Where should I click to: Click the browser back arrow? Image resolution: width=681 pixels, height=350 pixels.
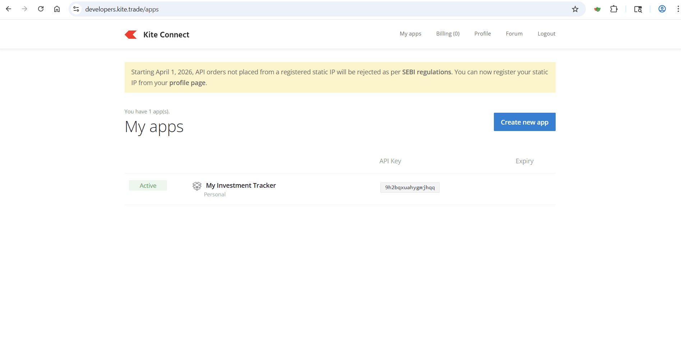pyautogui.click(x=9, y=9)
